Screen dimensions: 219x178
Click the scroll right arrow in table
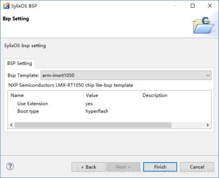click(208, 125)
